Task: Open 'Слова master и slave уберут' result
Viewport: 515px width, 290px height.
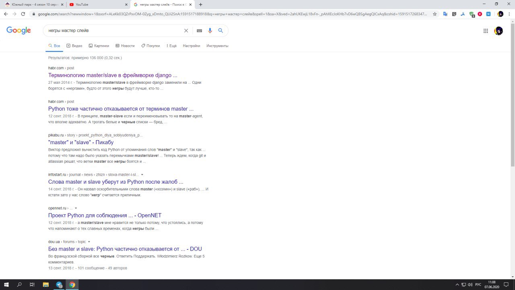Action: [x=116, y=182]
